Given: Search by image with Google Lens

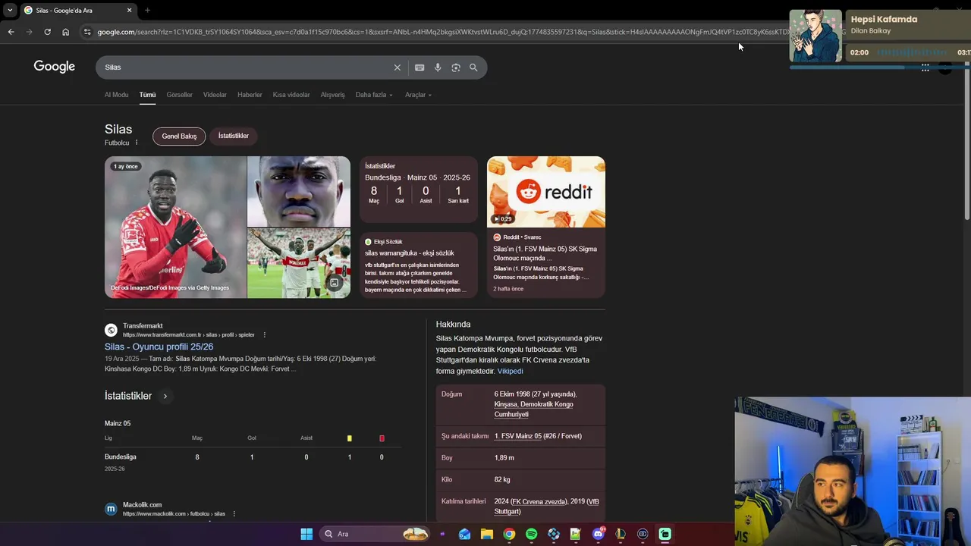Looking at the screenshot, I should coord(456,67).
